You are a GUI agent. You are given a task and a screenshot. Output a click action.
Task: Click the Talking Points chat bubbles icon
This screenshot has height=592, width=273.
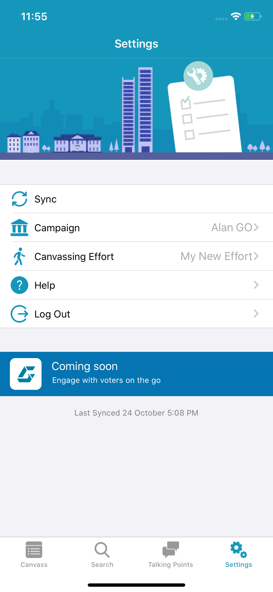click(x=170, y=549)
